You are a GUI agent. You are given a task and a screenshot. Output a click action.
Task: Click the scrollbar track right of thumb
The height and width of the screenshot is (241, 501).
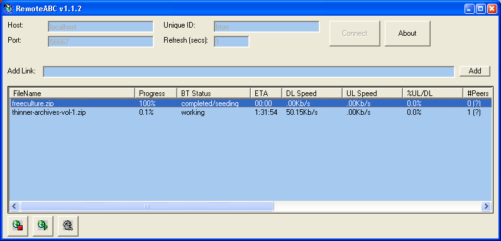(377, 206)
